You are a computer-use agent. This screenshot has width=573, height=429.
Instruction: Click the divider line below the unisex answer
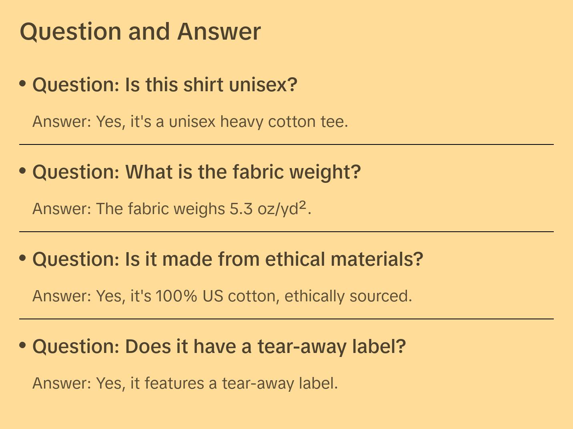[286, 144]
